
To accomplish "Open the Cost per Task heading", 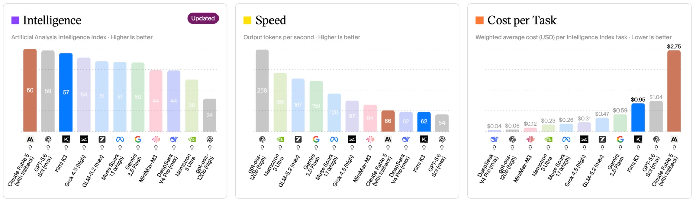I will point(522,20).
